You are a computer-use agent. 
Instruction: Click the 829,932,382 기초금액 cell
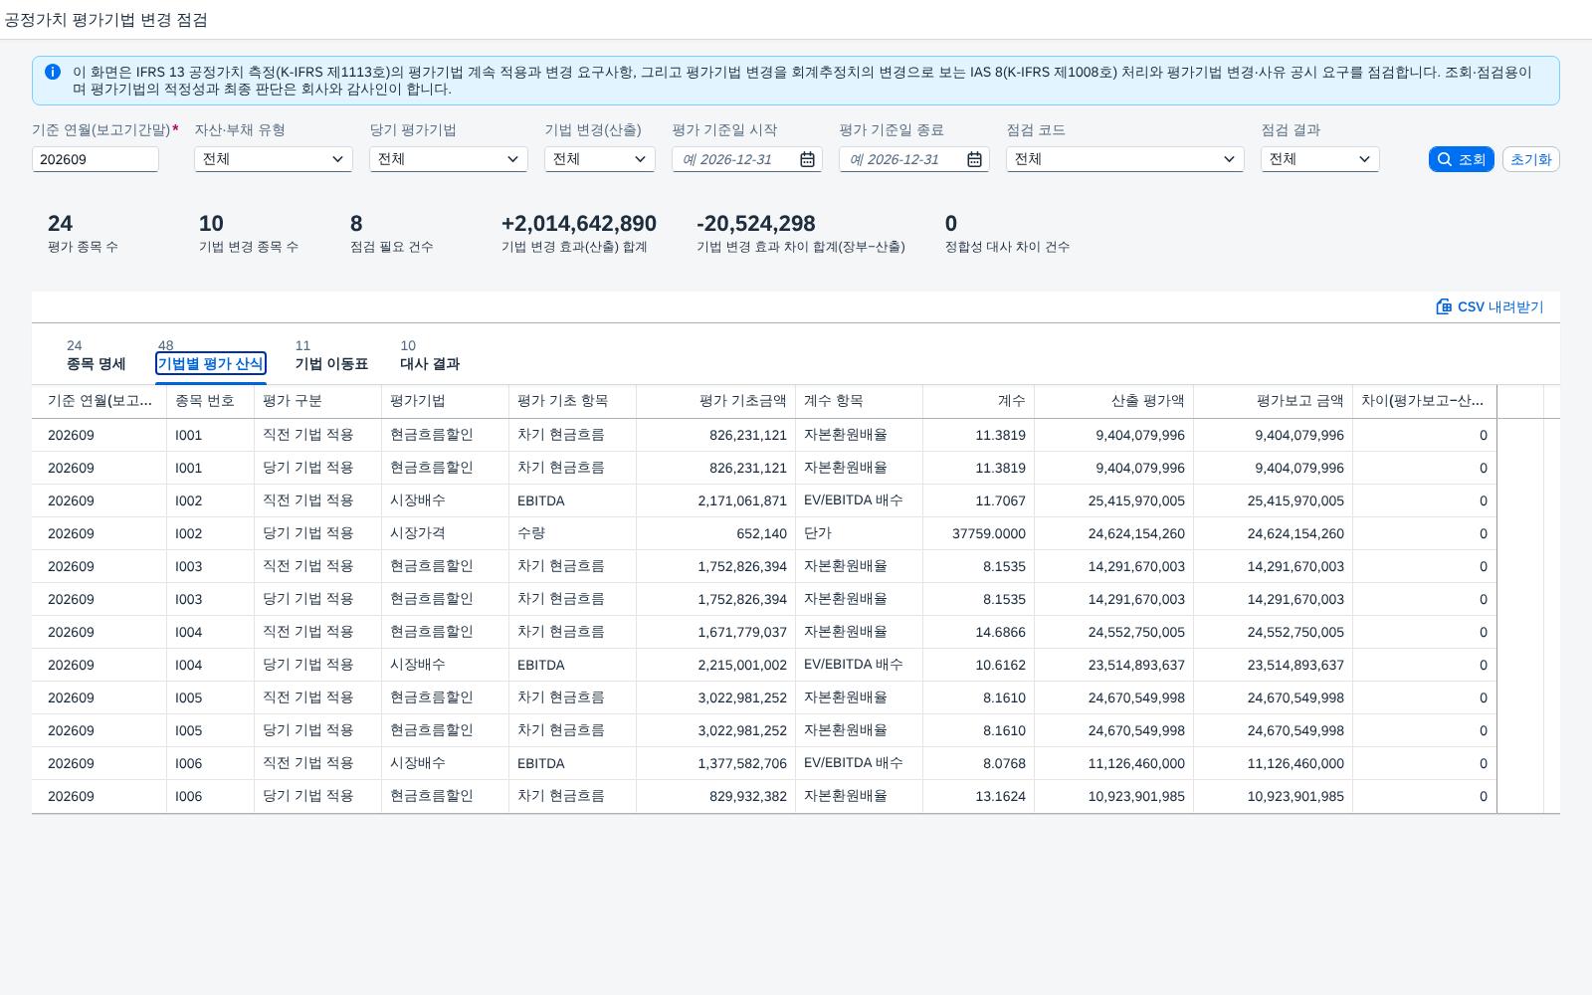(716, 796)
